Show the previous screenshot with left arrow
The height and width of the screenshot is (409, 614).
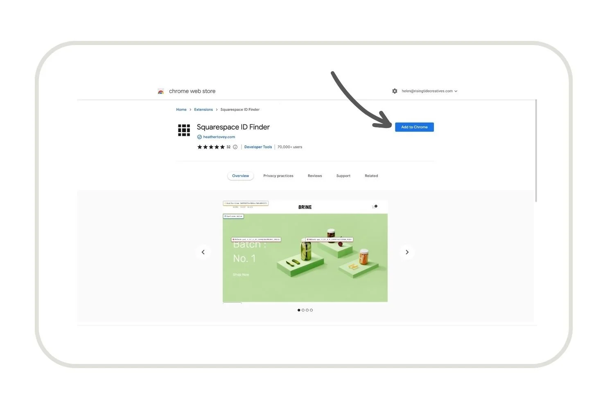point(203,252)
